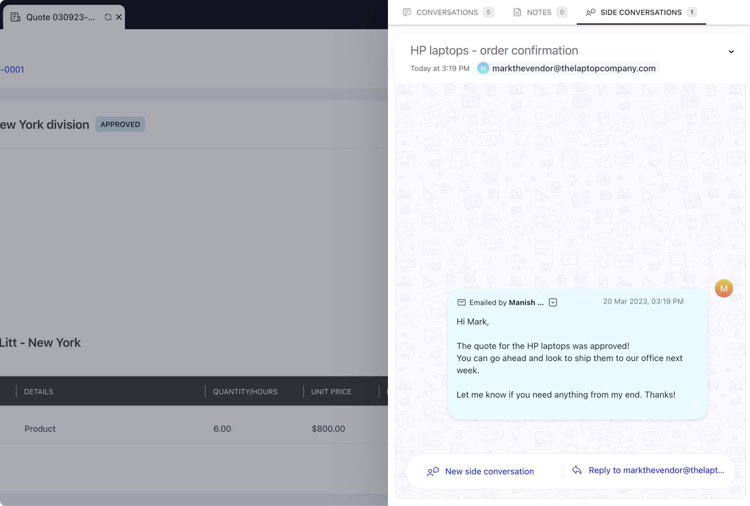The image size is (750, 506).
Task: Click the reply arrow icon at the bottom
Action: coord(577,470)
